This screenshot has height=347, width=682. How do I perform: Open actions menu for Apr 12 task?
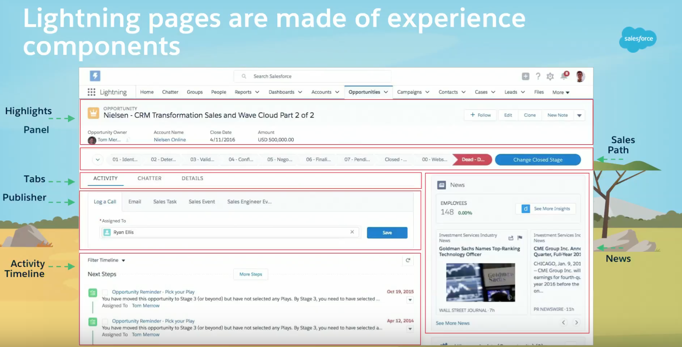click(x=410, y=329)
